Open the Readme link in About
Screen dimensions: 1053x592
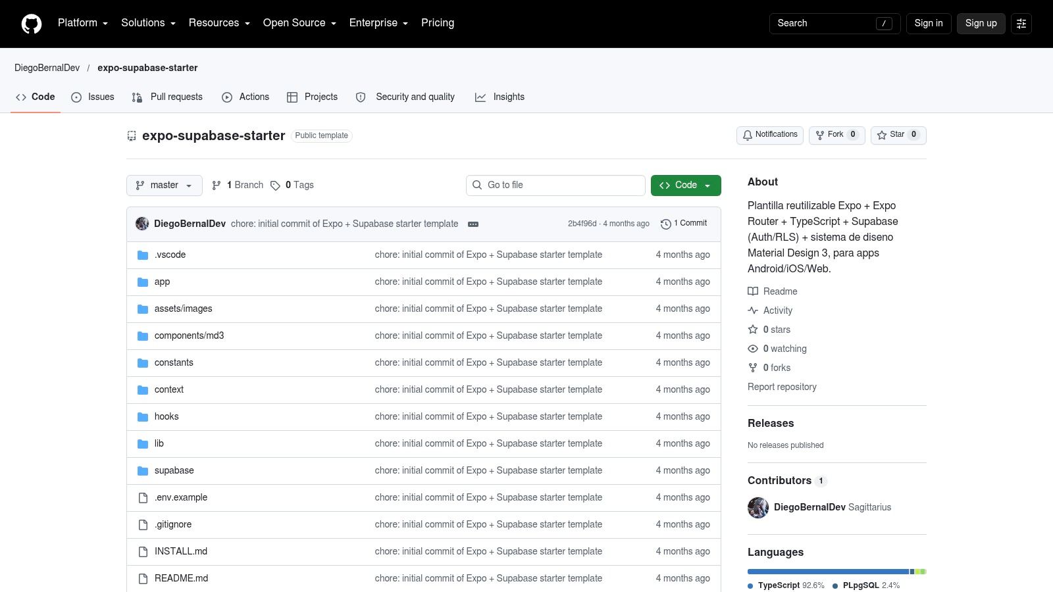tap(773, 291)
